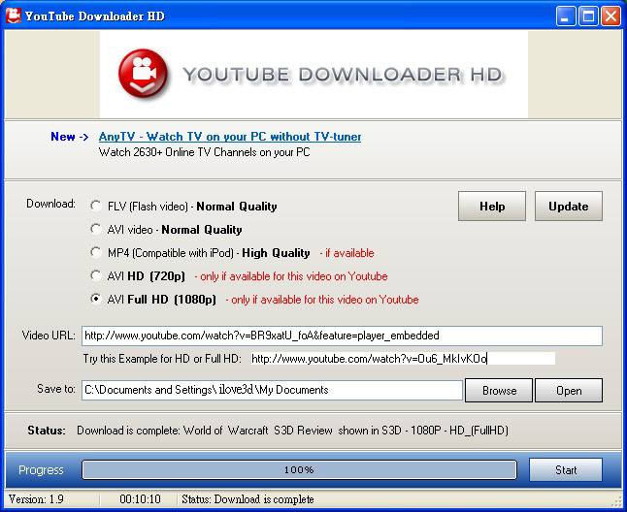Minimize the YouTube Downloader HD window
The image size is (627, 512).
click(x=566, y=16)
